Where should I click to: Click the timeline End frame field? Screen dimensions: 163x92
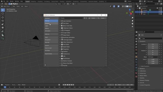coord(130,85)
